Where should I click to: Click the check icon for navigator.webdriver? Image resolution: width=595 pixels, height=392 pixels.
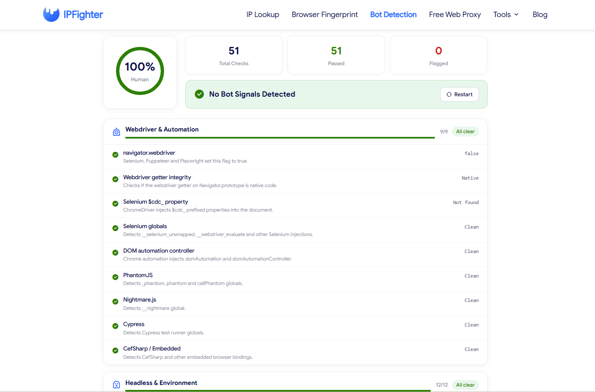pos(115,155)
